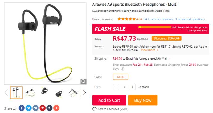Open more share options plus icon
This screenshot has height=113, width=213.
[x=56, y=108]
